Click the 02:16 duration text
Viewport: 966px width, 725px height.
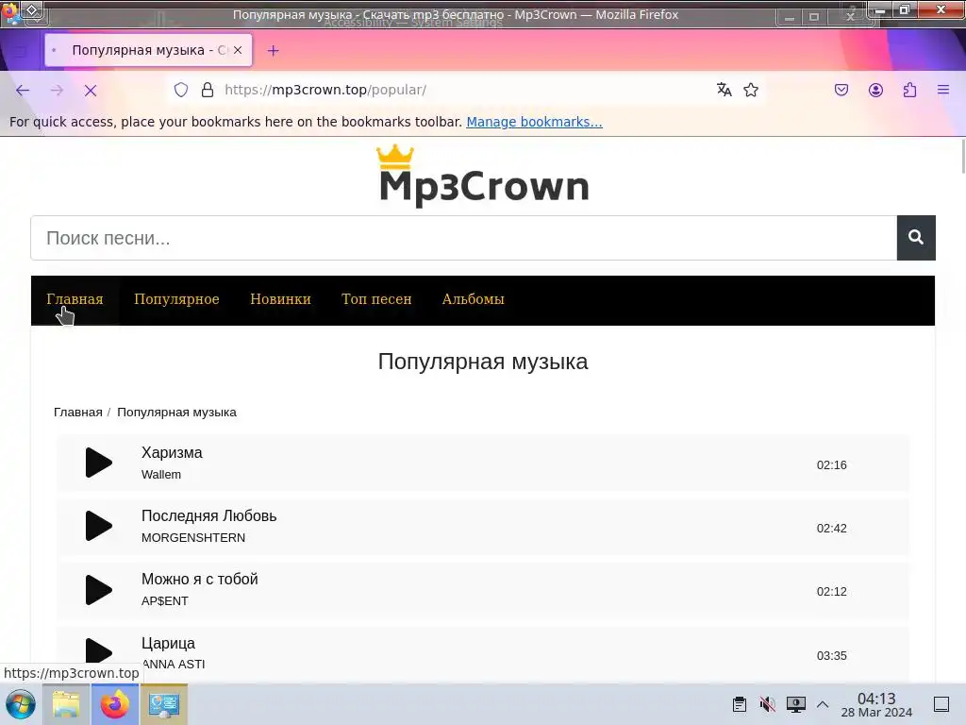point(832,464)
